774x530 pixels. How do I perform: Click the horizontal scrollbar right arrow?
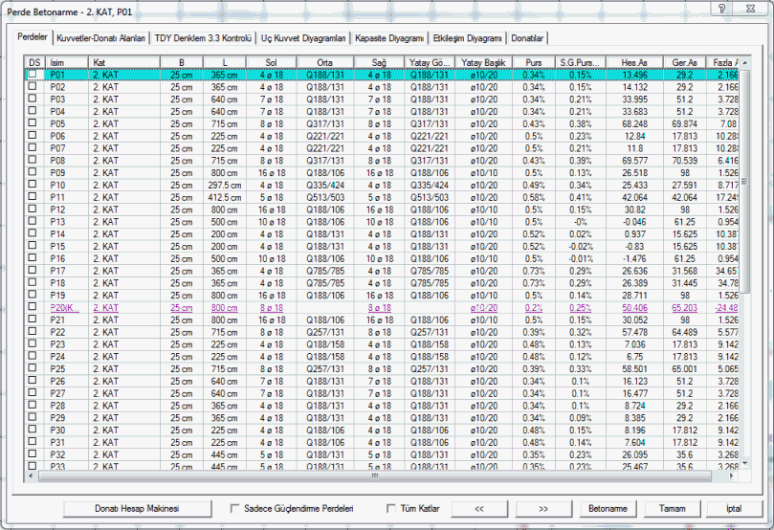732,475
